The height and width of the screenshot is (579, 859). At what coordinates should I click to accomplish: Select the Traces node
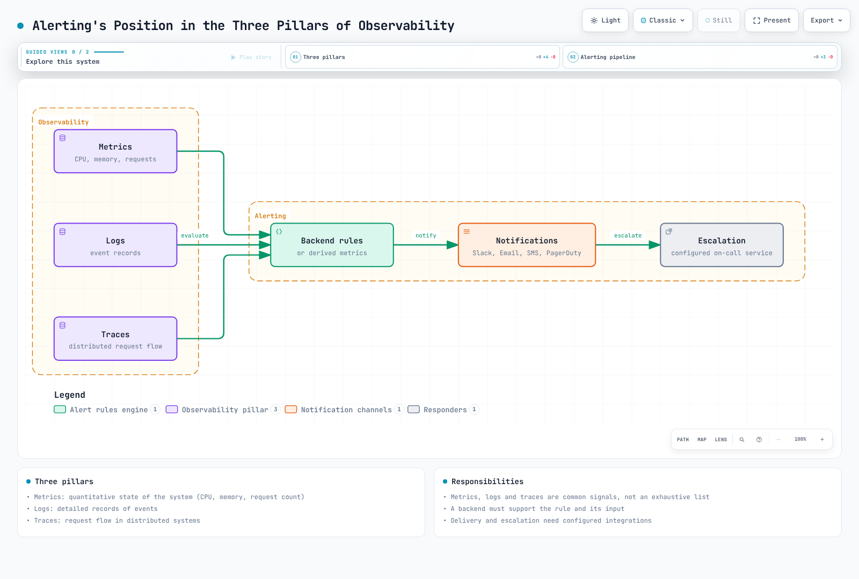pyautogui.click(x=115, y=339)
